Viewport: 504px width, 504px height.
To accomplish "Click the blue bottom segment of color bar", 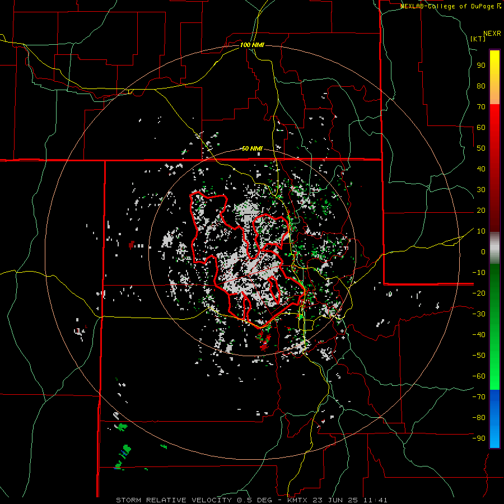I will (494, 419).
